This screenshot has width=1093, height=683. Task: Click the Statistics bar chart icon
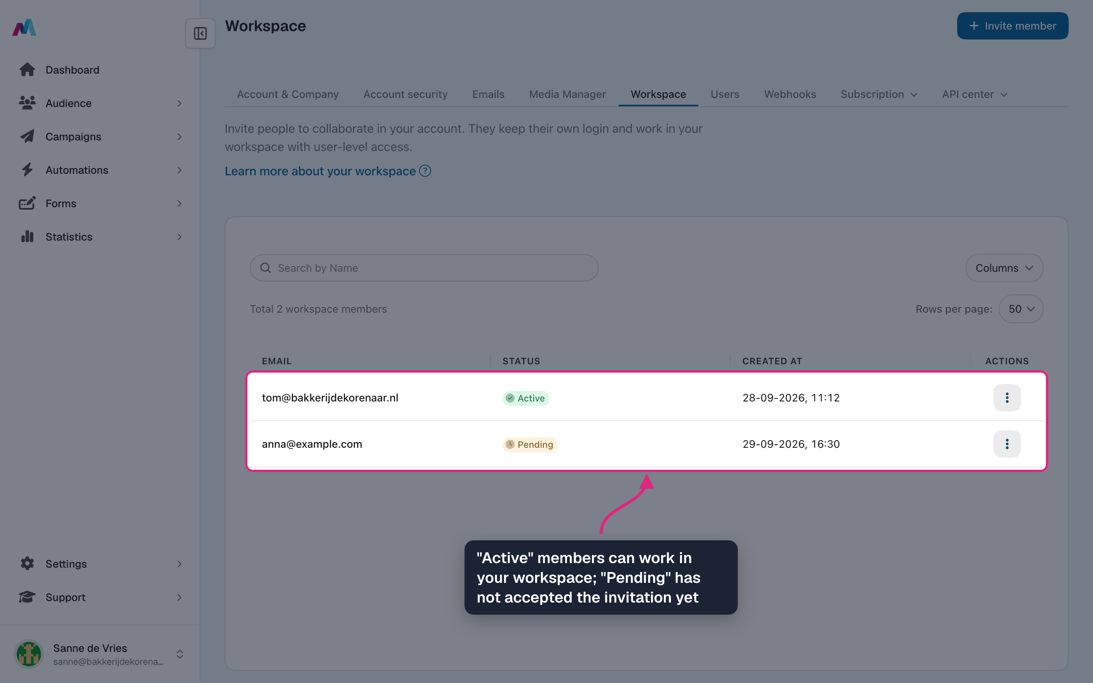point(27,237)
